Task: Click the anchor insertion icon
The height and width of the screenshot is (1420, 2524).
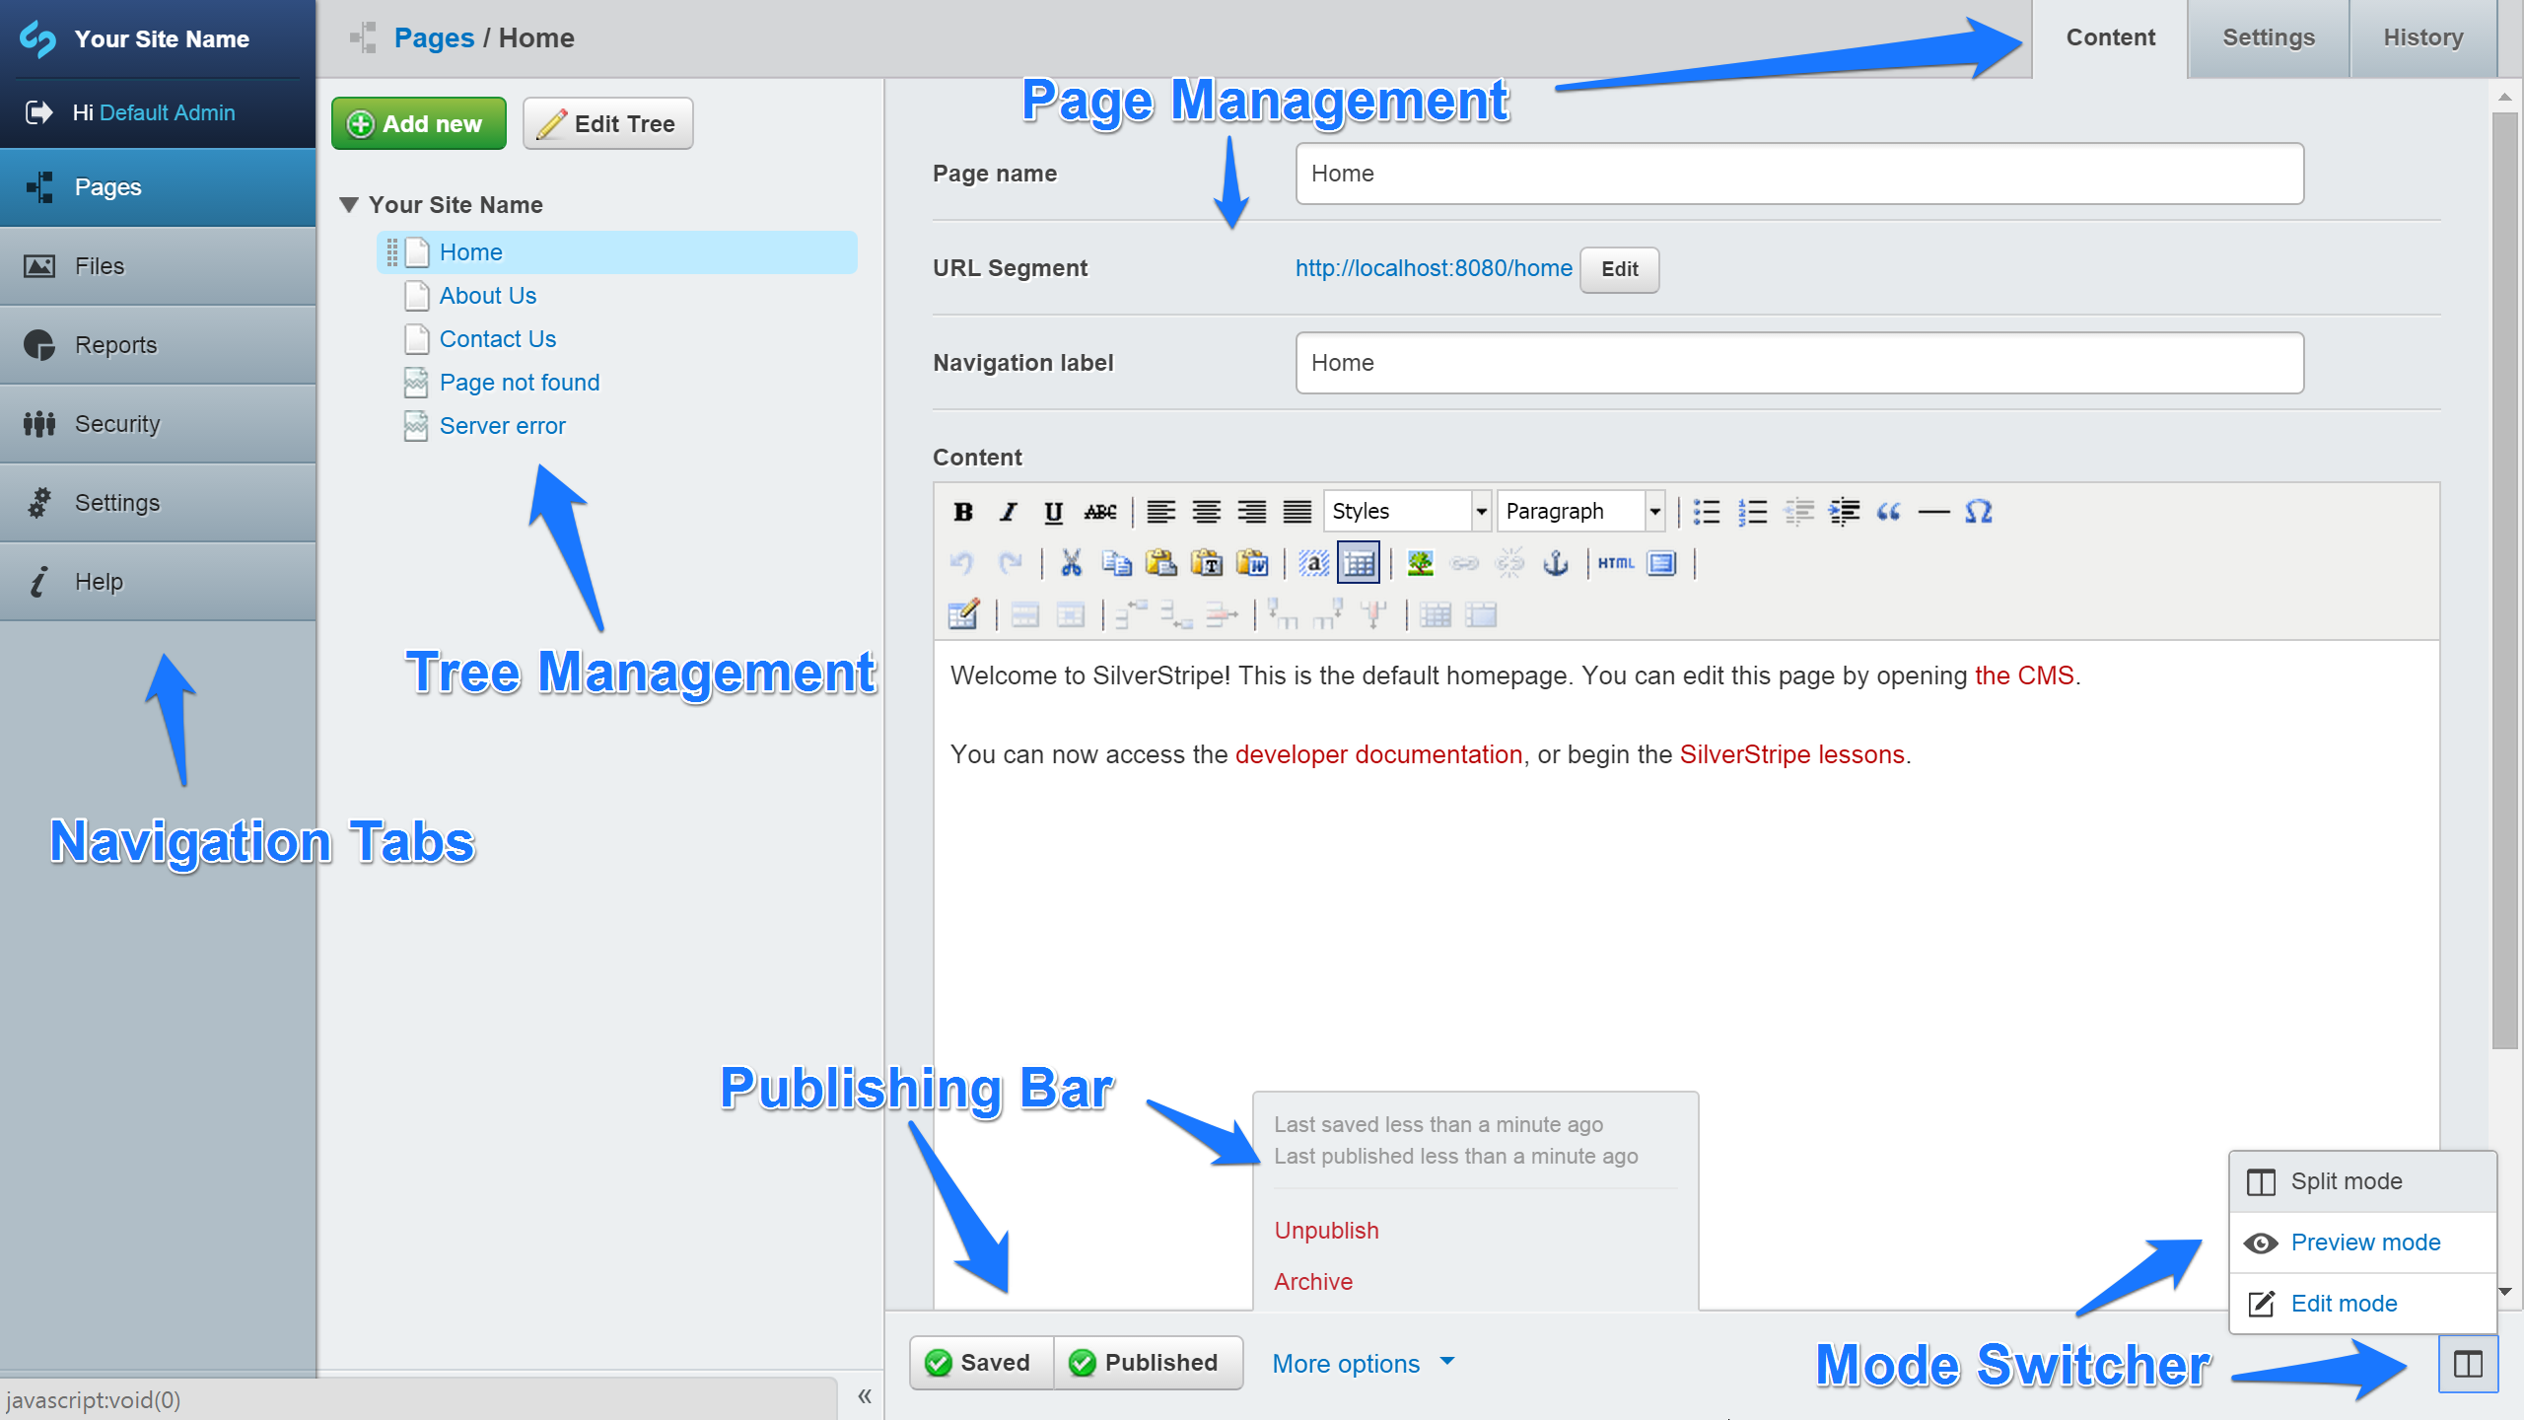Action: [1558, 562]
